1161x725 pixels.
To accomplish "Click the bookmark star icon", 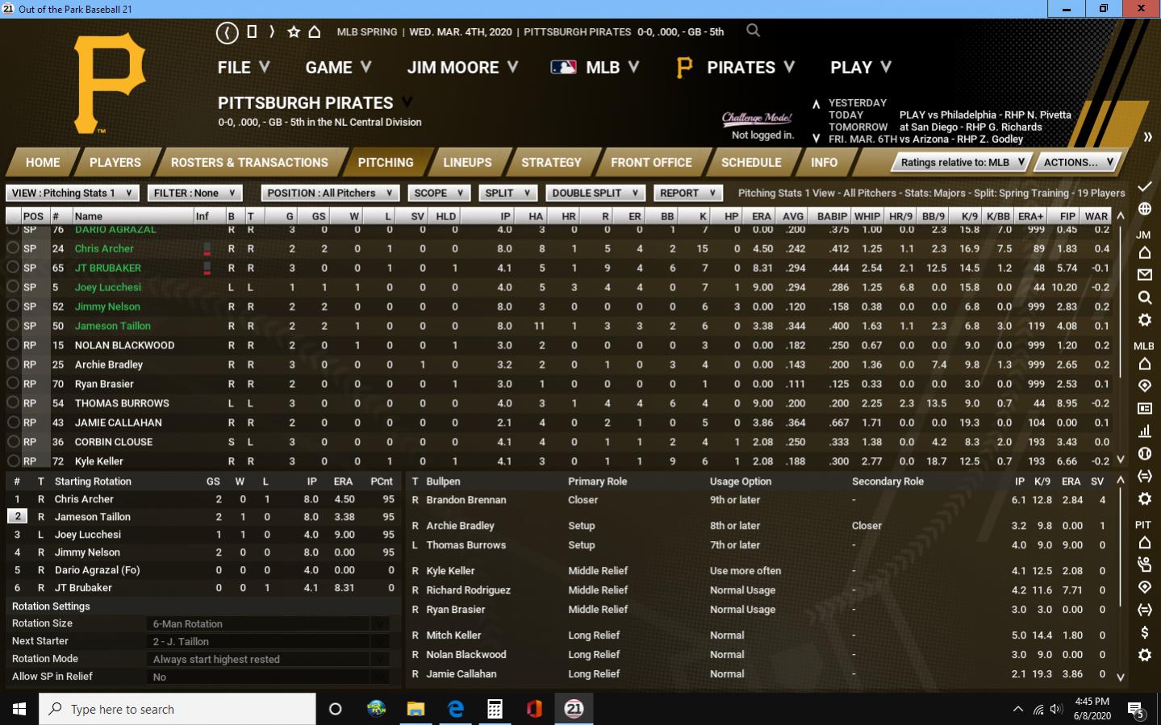I will tap(294, 32).
